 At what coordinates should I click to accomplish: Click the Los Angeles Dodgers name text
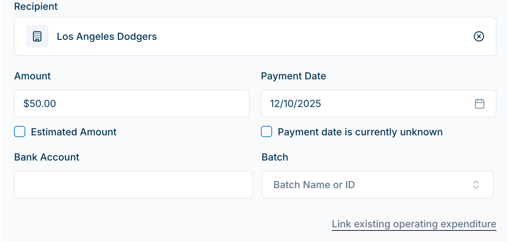pyautogui.click(x=107, y=36)
